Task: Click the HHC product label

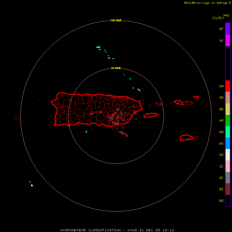Action: tap(226, 15)
